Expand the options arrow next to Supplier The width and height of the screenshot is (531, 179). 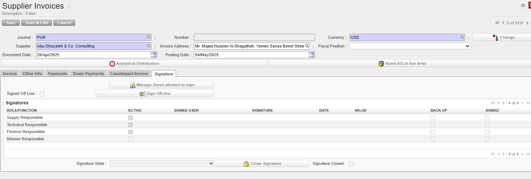(x=155, y=46)
